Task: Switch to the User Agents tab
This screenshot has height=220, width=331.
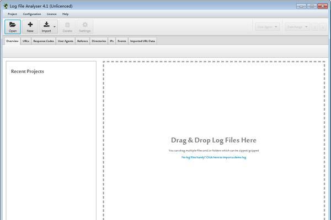Action: coord(66,41)
